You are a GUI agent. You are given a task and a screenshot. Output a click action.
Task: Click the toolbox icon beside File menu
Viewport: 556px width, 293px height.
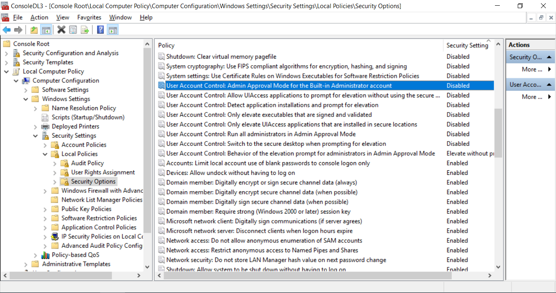pyautogui.click(x=5, y=18)
